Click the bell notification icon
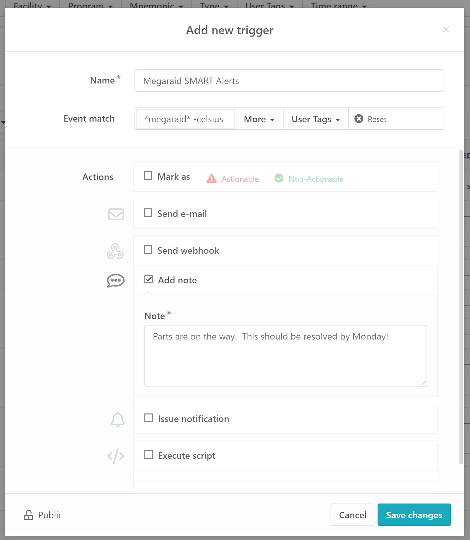The width and height of the screenshot is (470, 540). (x=117, y=419)
